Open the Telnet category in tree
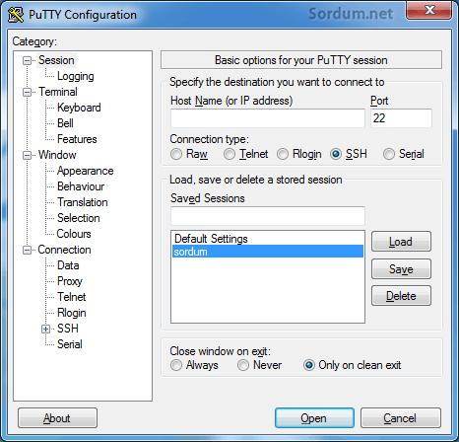Screen dimensions: 459x442 coord(71,297)
